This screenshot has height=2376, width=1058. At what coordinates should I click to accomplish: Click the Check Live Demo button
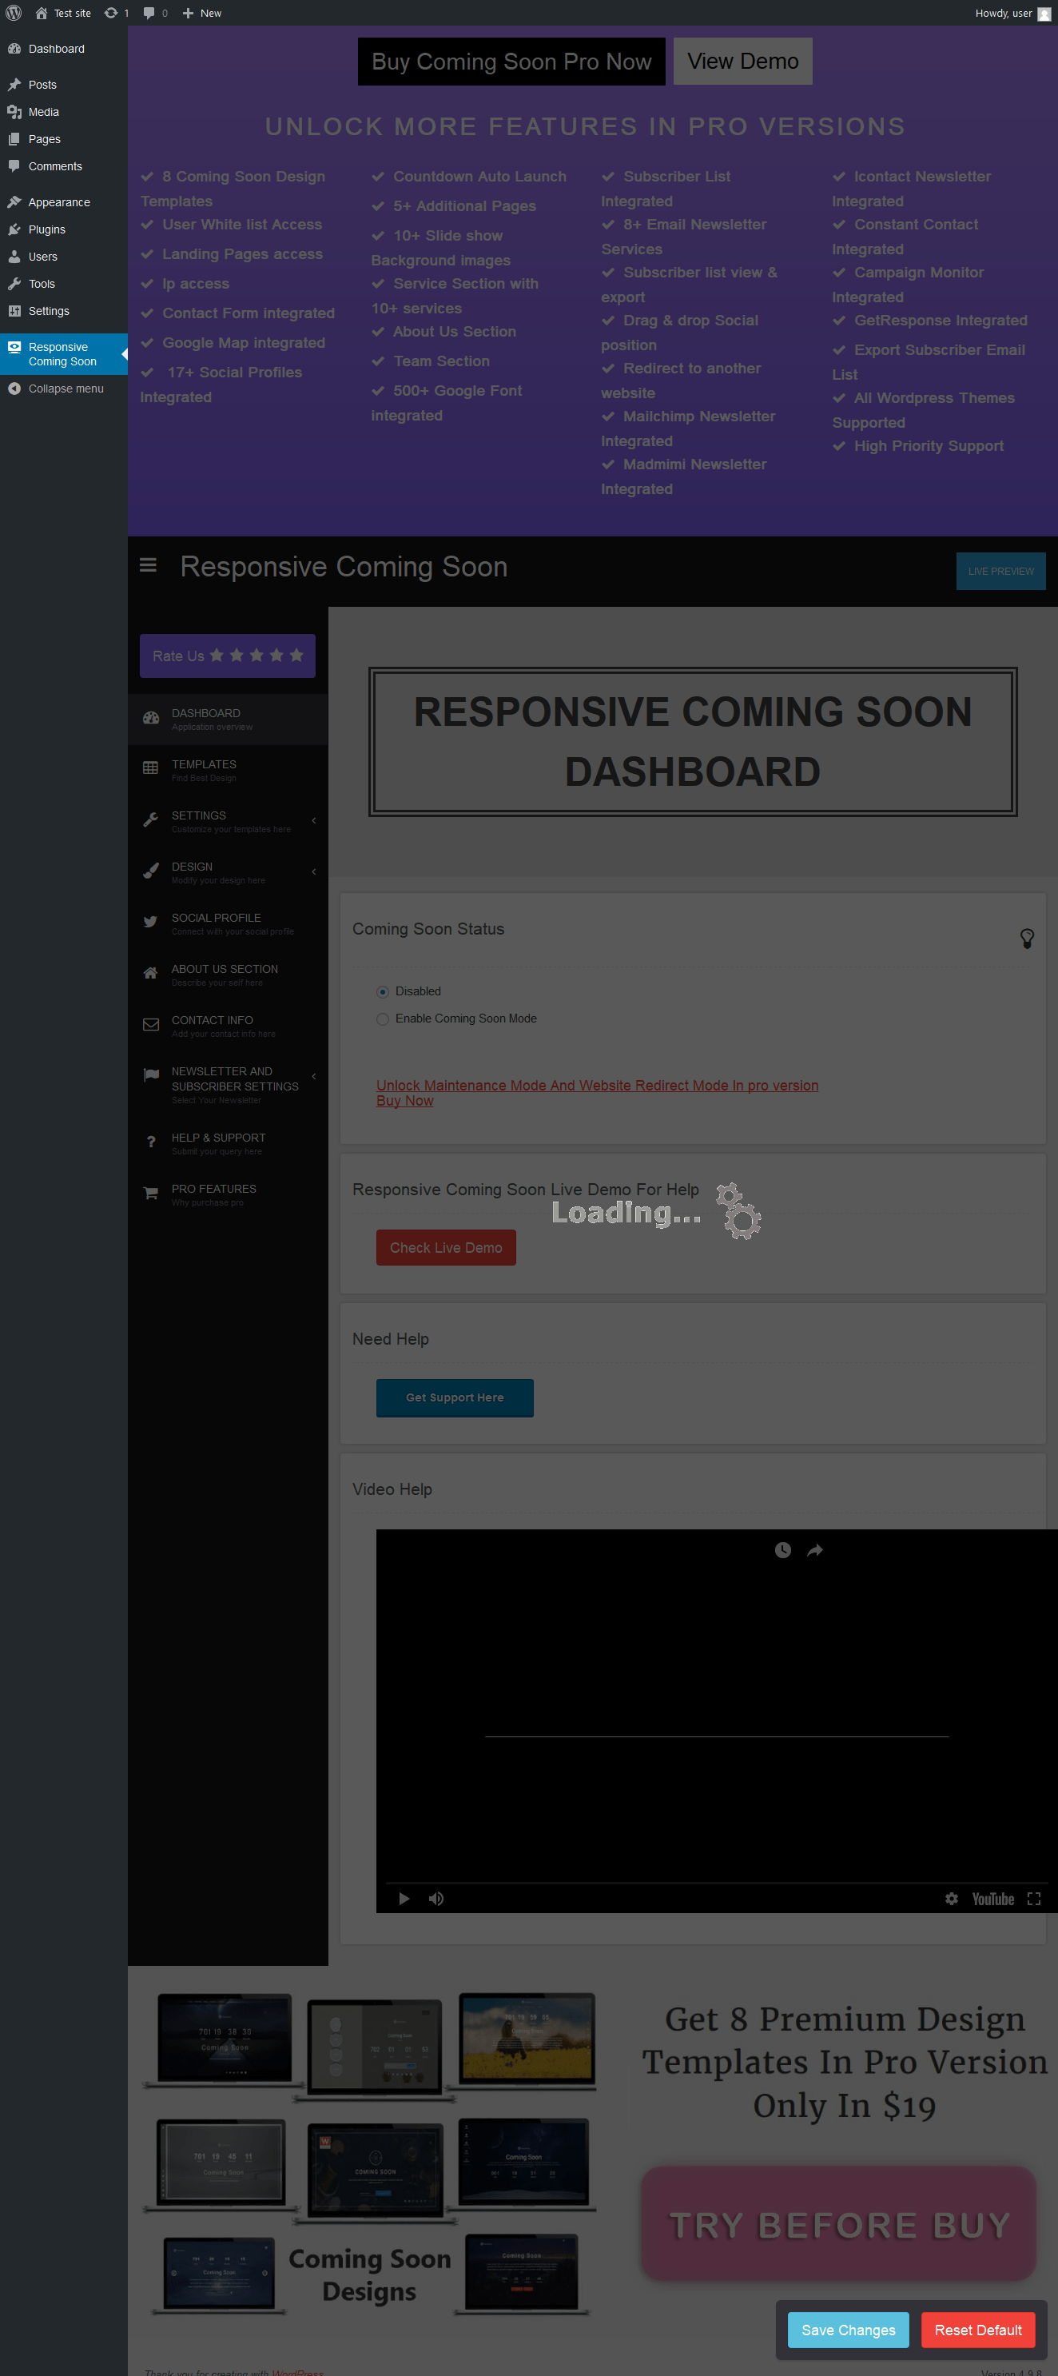coord(446,1247)
